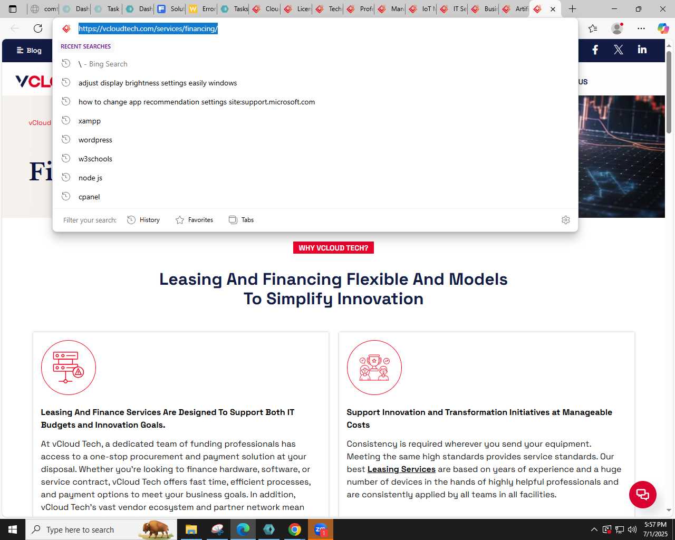Select the 'w3schools' recent search

pos(315,159)
